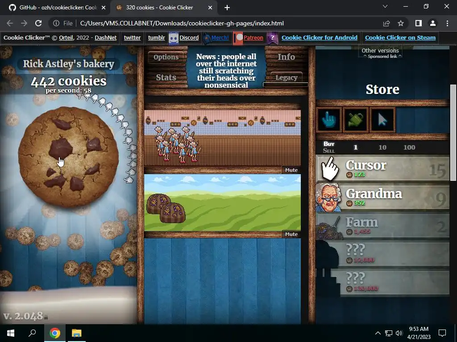Open Chrome from the taskbar

point(54,333)
